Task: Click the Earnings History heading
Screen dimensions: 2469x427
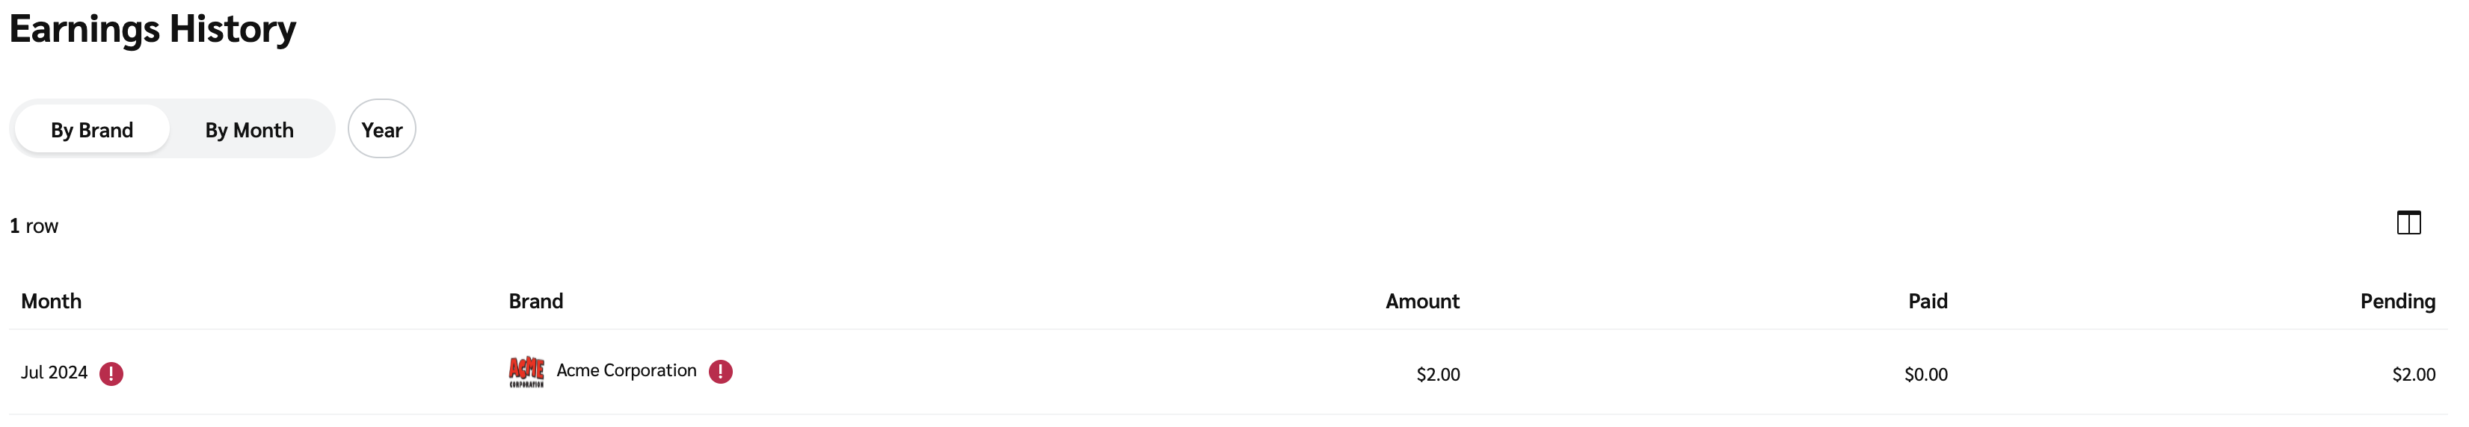Action: 153,28
